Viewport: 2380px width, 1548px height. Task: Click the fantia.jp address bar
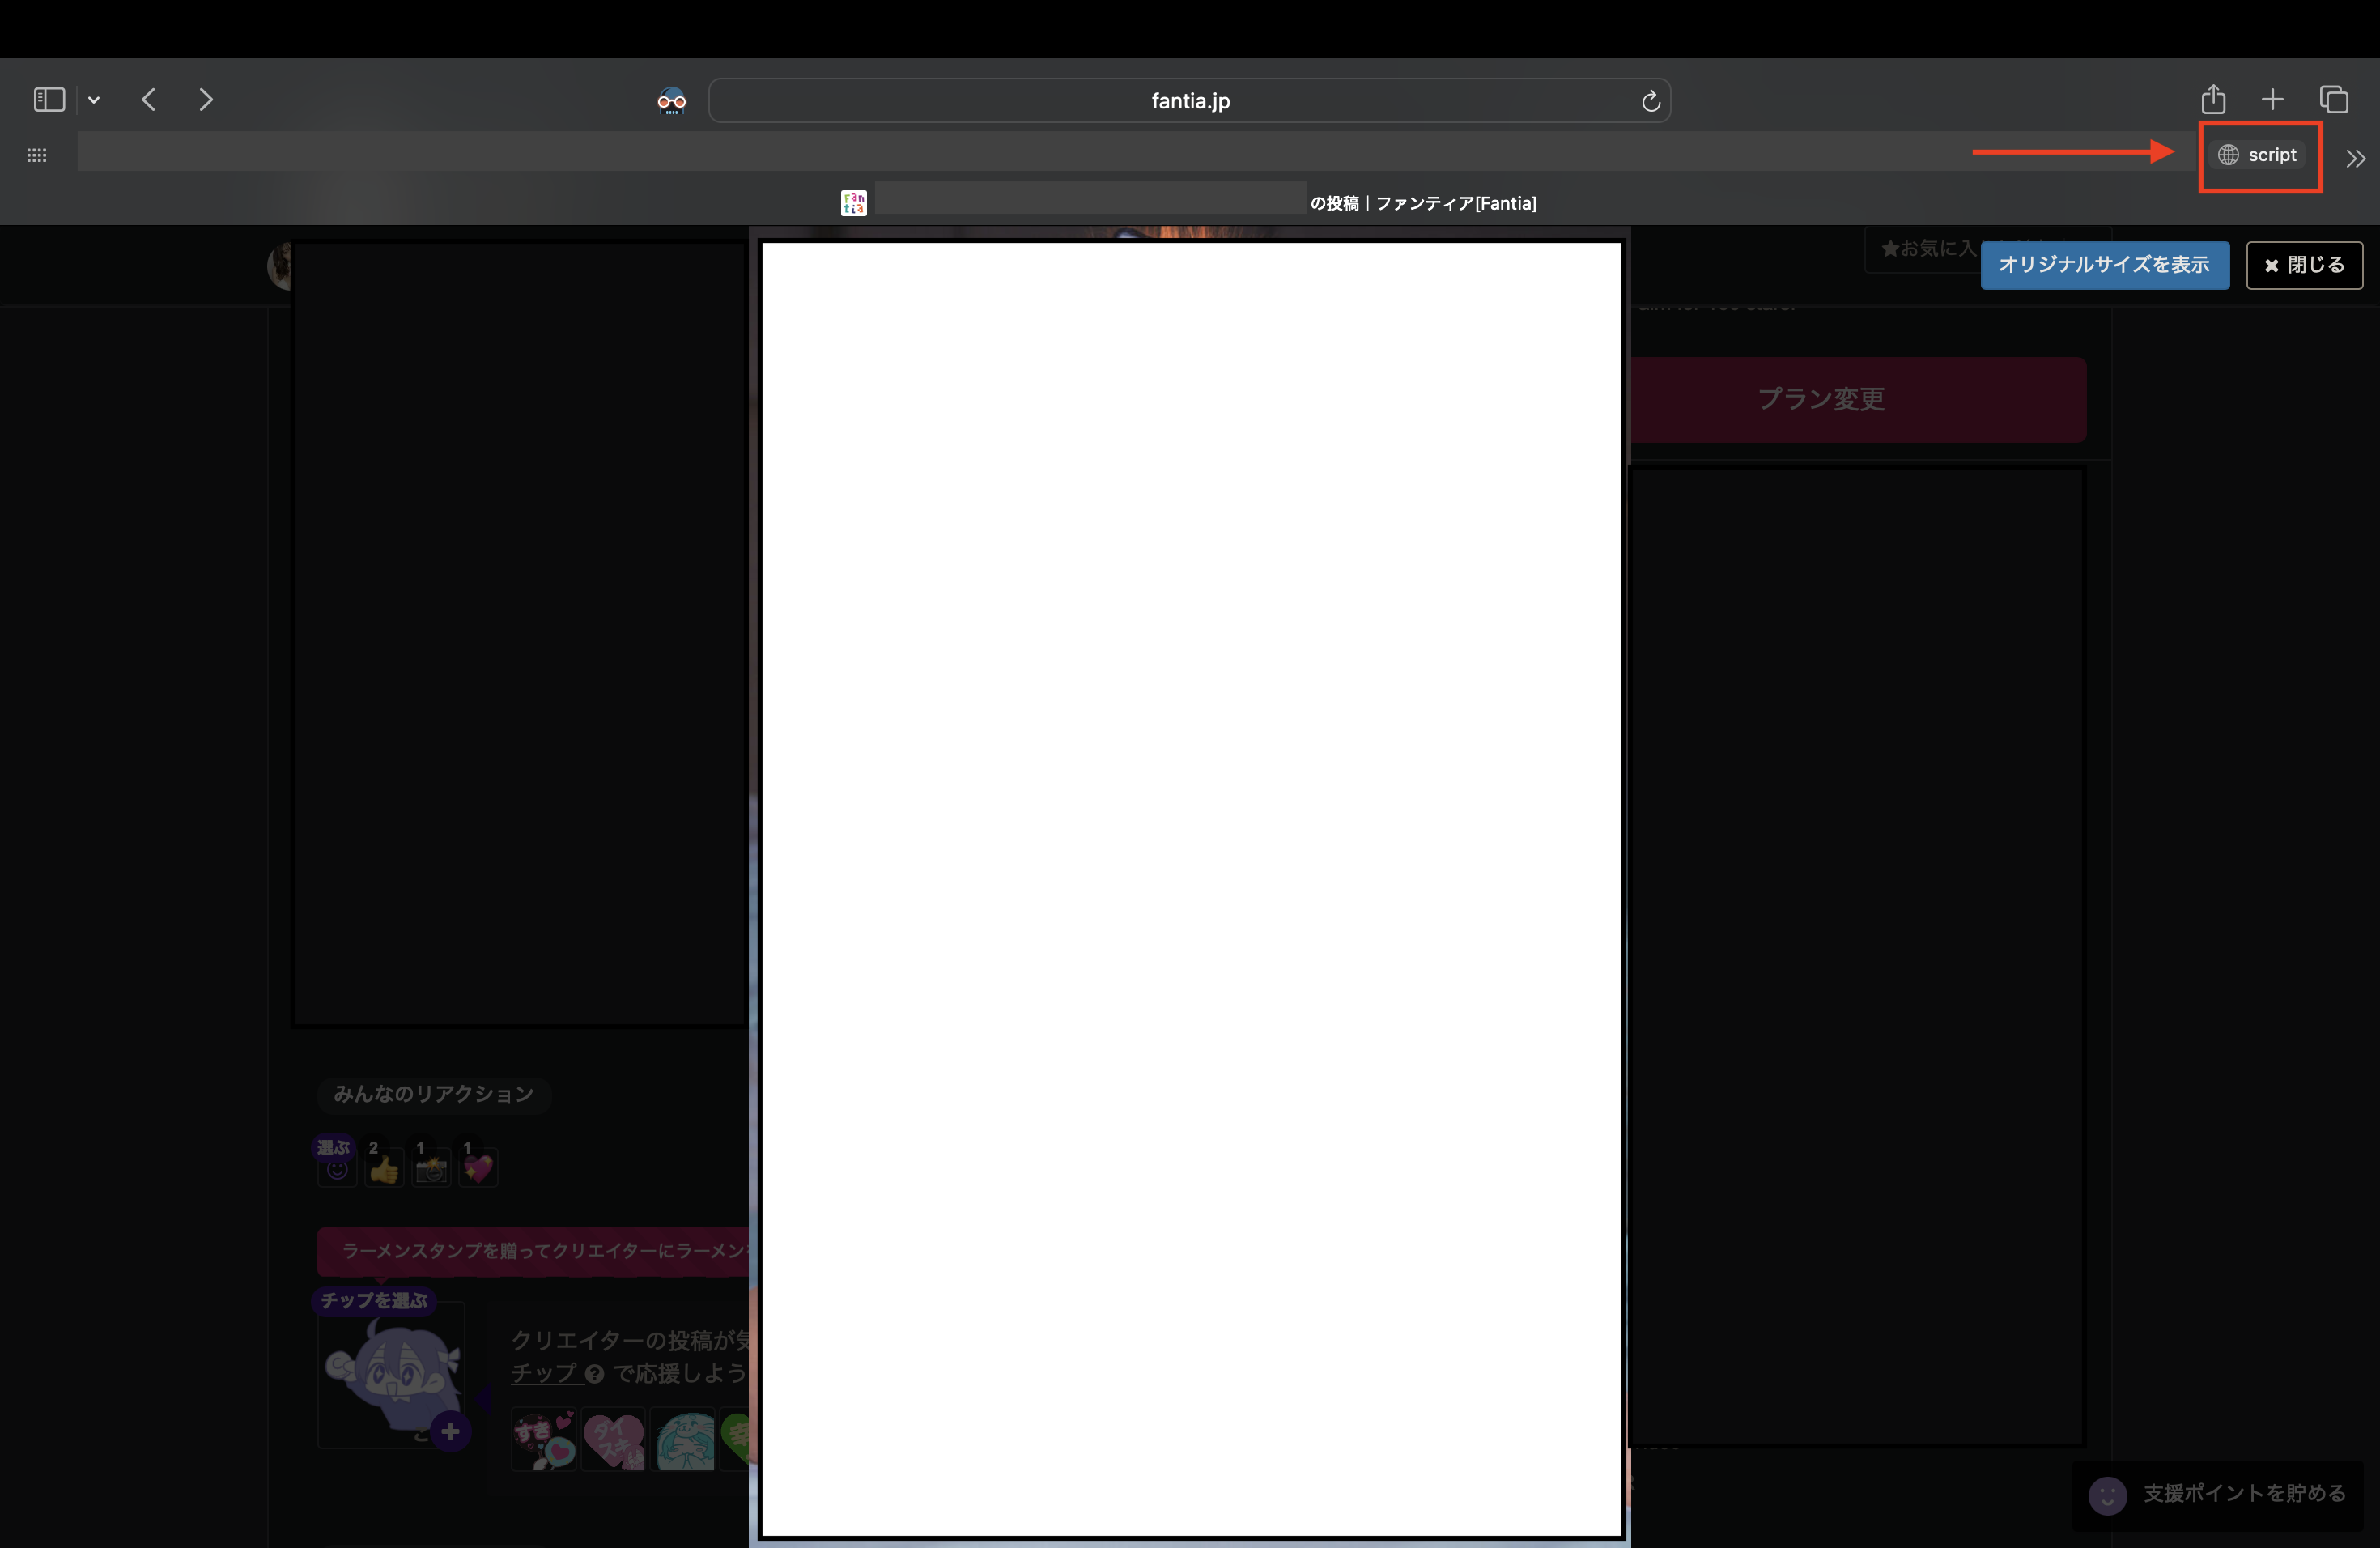click(1188, 101)
